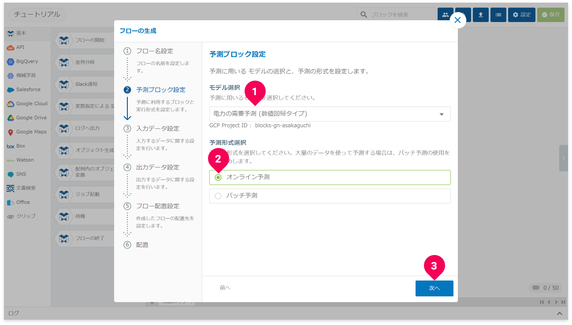Click the SNS chat bubble icon
This screenshot has height=325, width=572.
tap(11, 174)
